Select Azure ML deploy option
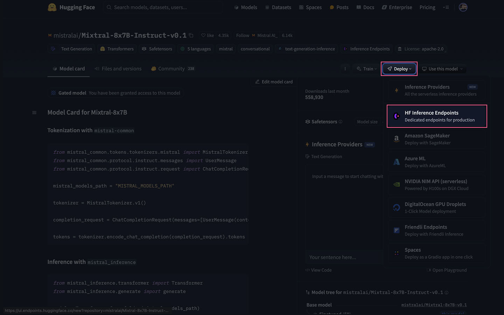This screenshot has width=504, height=315. pos(437,162)
